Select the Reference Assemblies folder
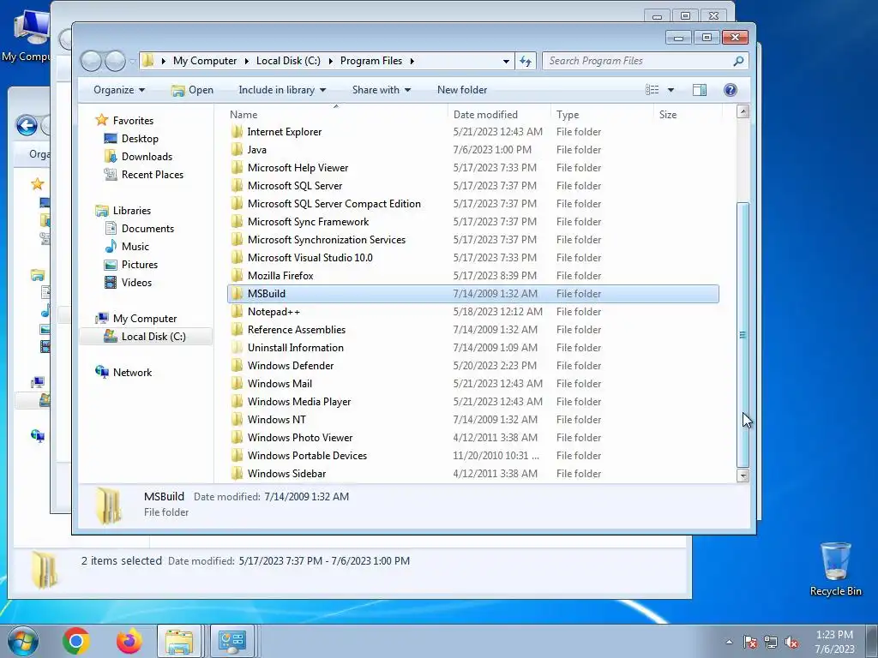878x658 pixels. coord(296,330)
